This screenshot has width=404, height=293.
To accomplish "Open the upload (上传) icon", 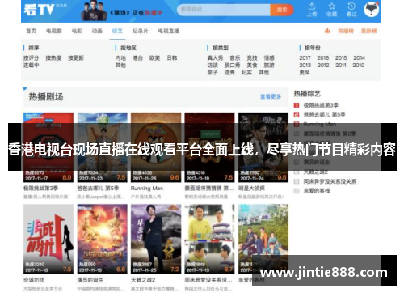I will tap(312, 10).
